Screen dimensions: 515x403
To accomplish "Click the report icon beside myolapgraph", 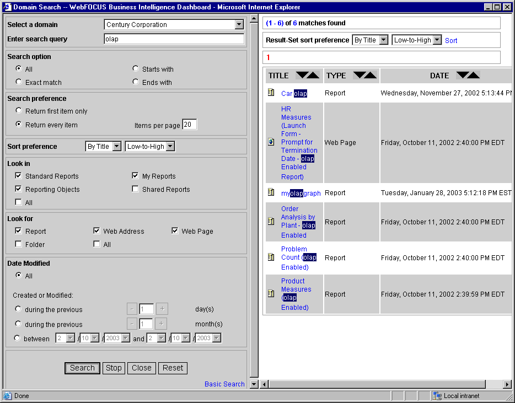I will 271,192.
